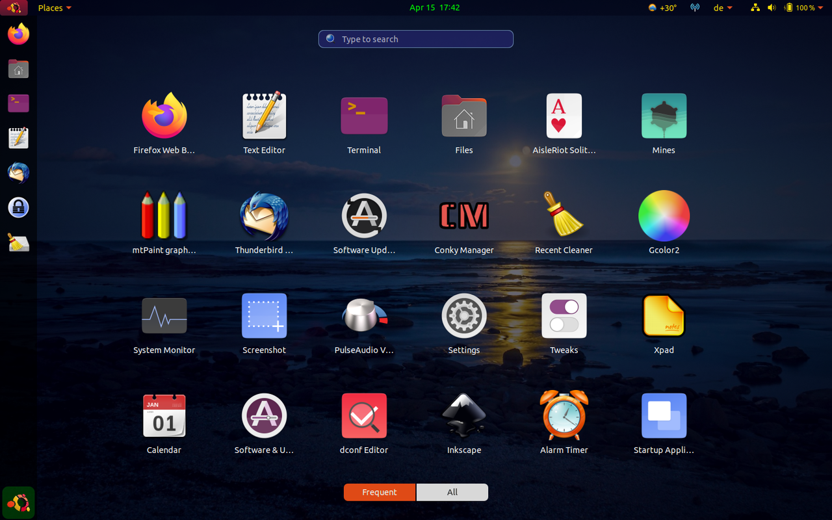This screenshot has width=832, height=520.
Task: Launch Firefox from the dock
Action: pos(18,34)
